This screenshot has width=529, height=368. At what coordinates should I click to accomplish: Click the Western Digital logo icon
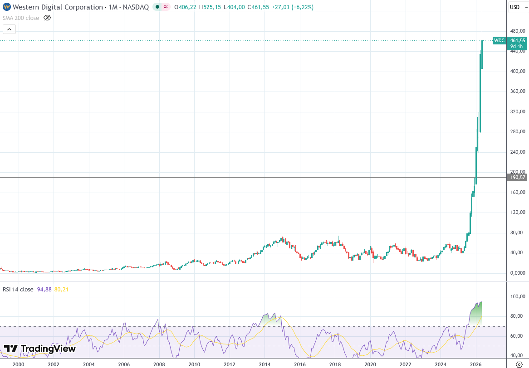pos(6,7)
